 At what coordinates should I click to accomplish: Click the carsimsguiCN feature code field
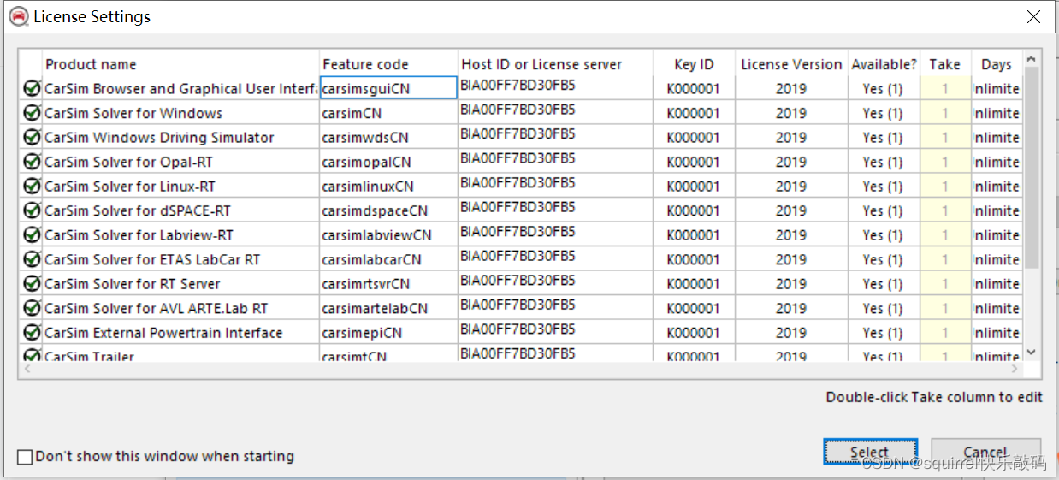388,88
